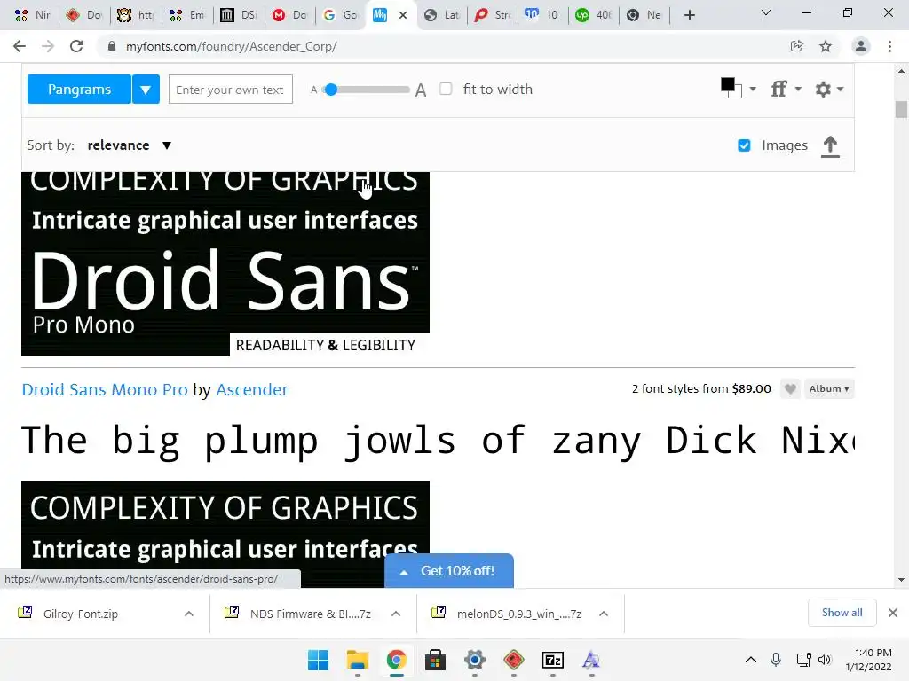The image size is (909, 681).
Task: Bookmark this page with the star icon
Action: coord(826,46)
